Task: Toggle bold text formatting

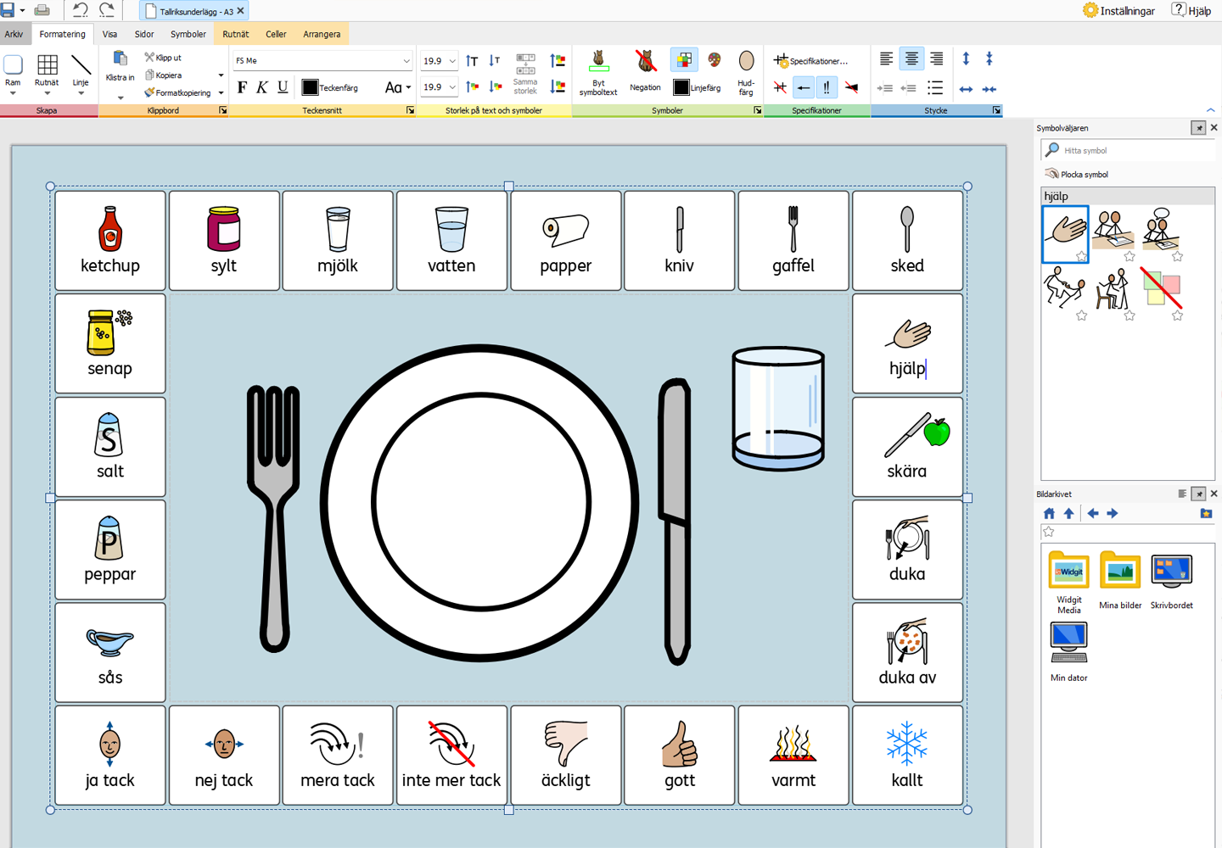Action: coord(242,87)
